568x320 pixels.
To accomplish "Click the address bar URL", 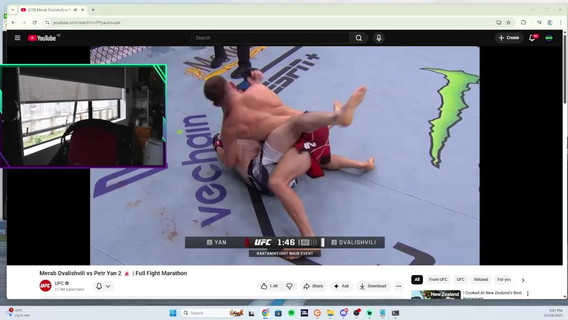I will pyautogui.click(x=87, y=23).
